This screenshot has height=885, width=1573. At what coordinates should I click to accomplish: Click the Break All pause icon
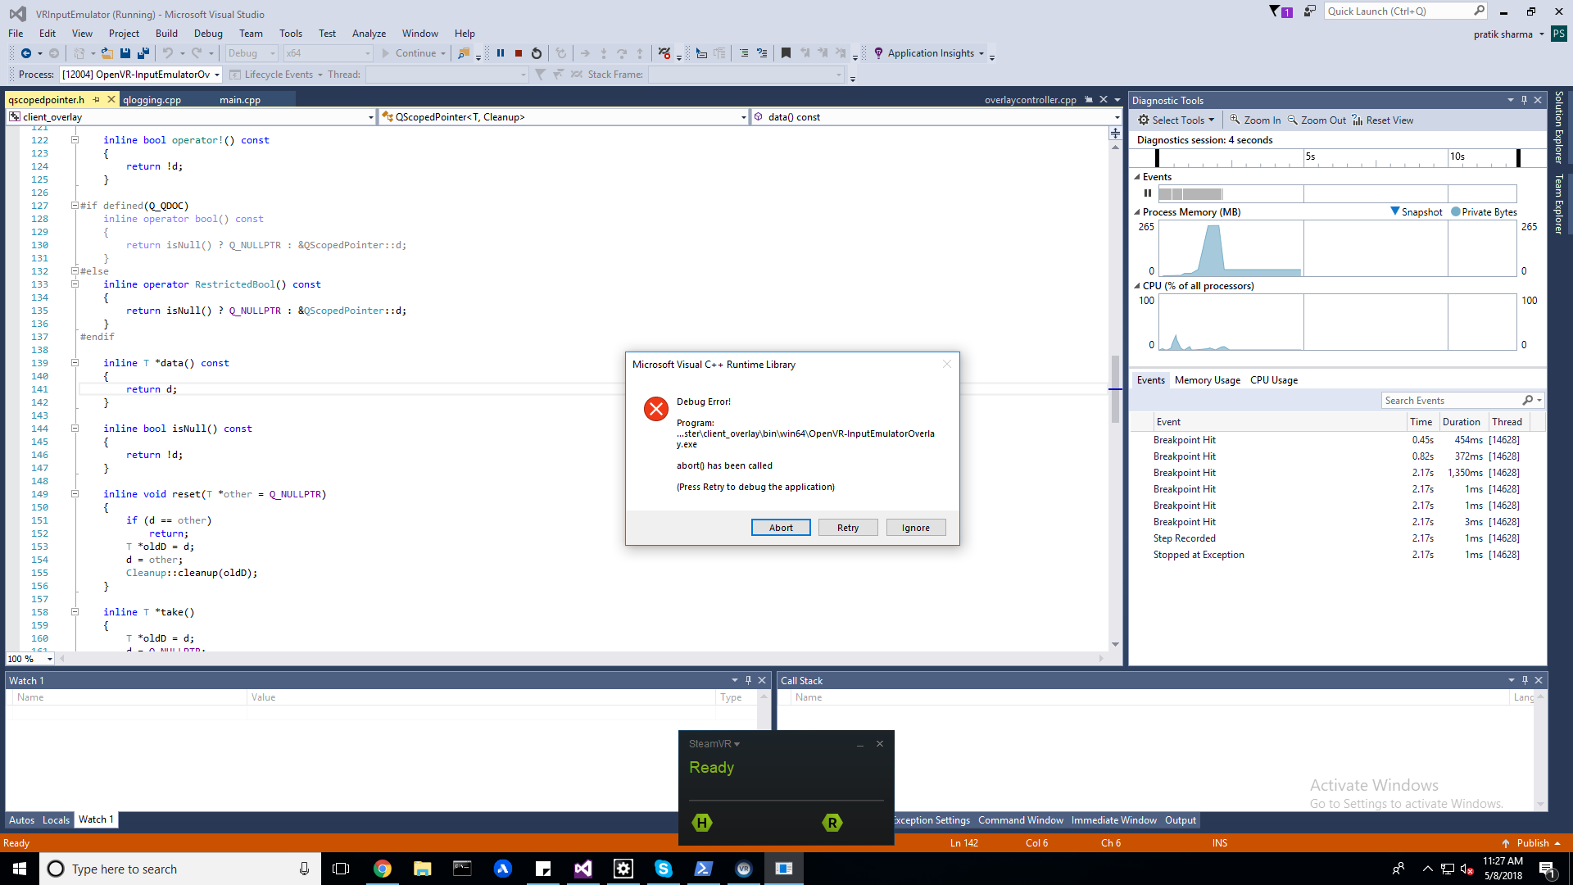pyautogui.click(x=501, y=52)
